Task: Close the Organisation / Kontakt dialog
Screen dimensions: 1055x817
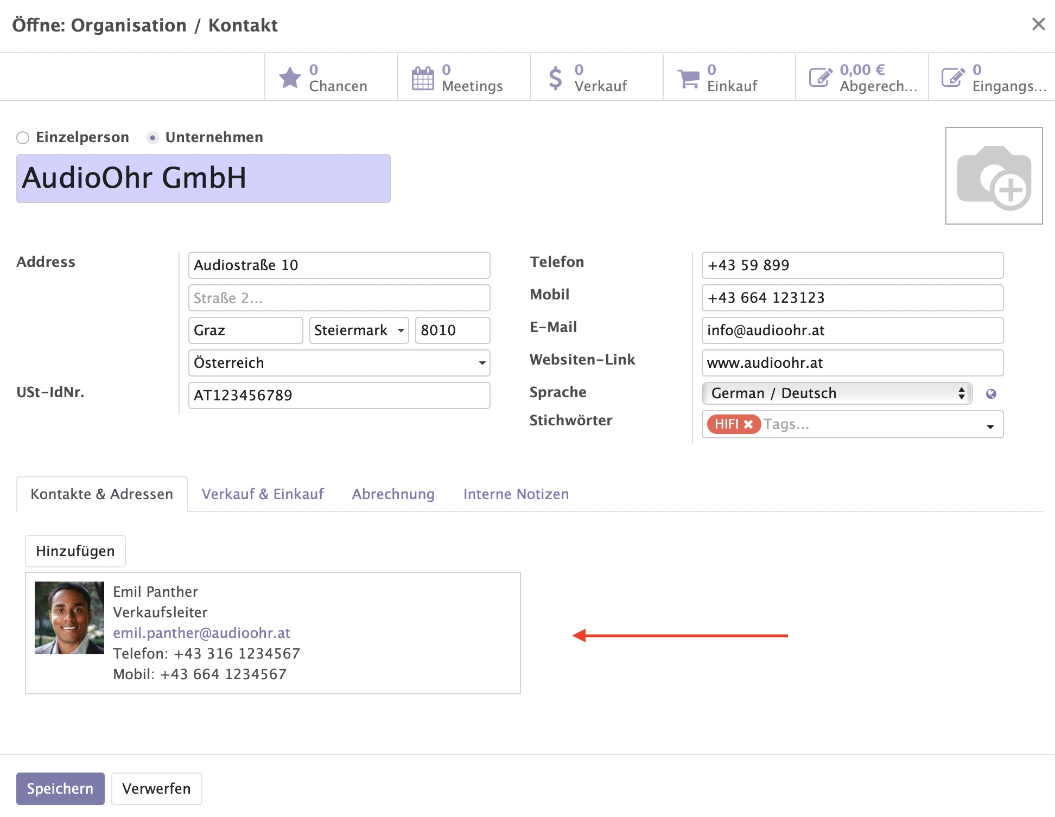Action: coord(1038,24)
